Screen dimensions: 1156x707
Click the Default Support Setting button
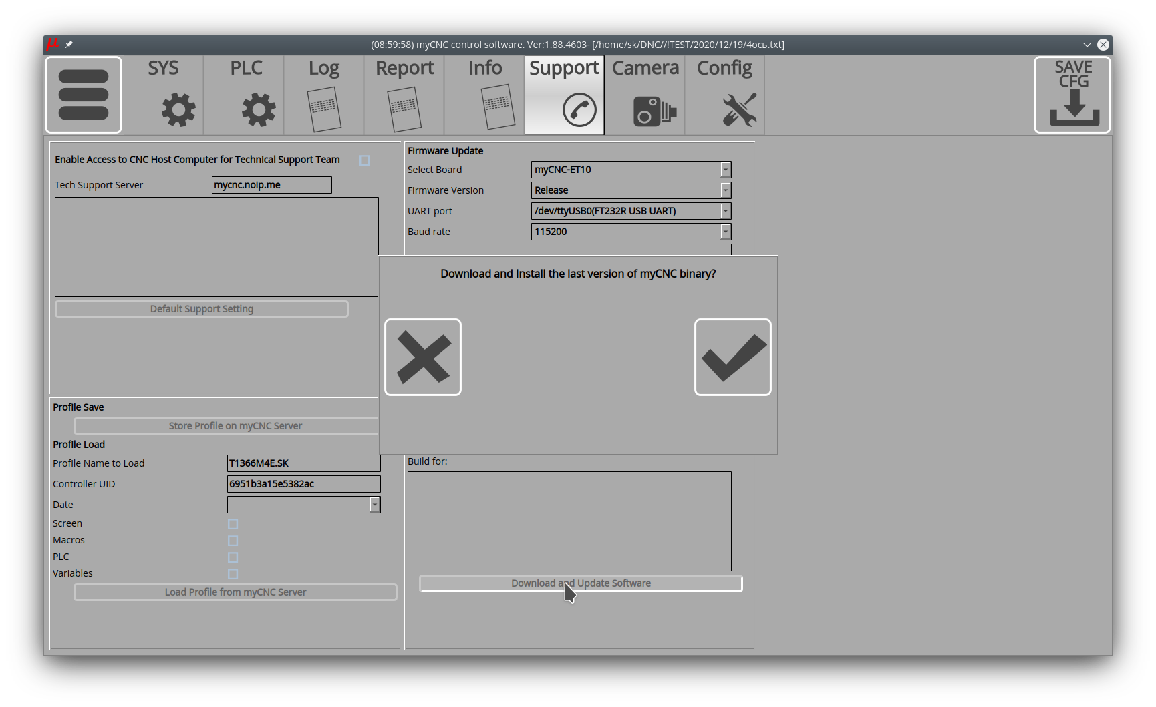[202, 309]
